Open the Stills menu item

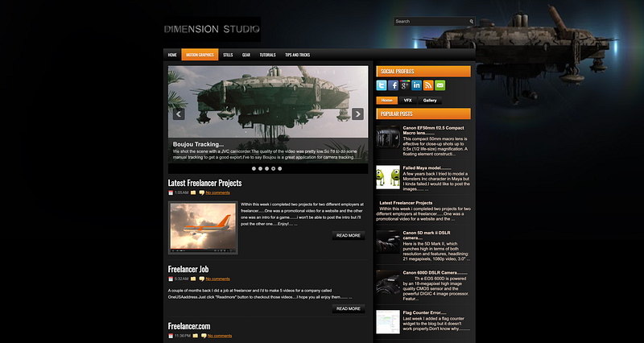pos(228,55)
